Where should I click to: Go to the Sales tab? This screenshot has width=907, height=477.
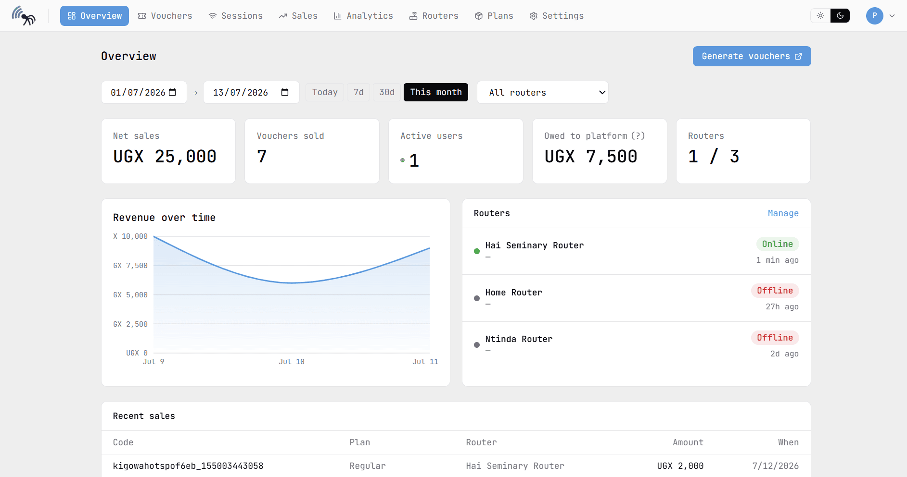coord(298,16)
